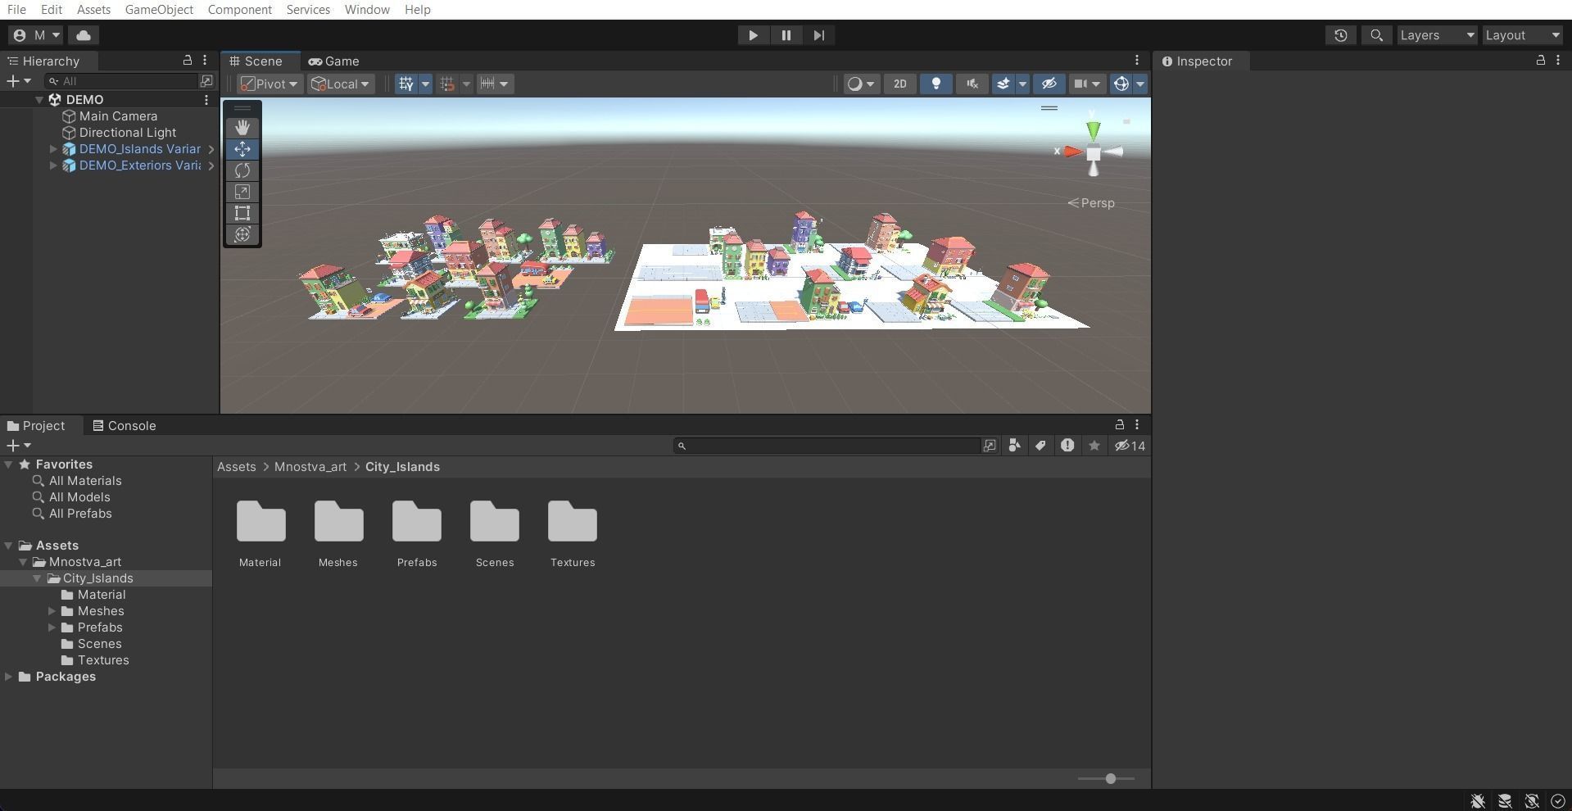Viewport: 1572px width, 811px height.
Task: Open the Scene view more options menu
Action: pyautogui.click(x=1136, y=61)
